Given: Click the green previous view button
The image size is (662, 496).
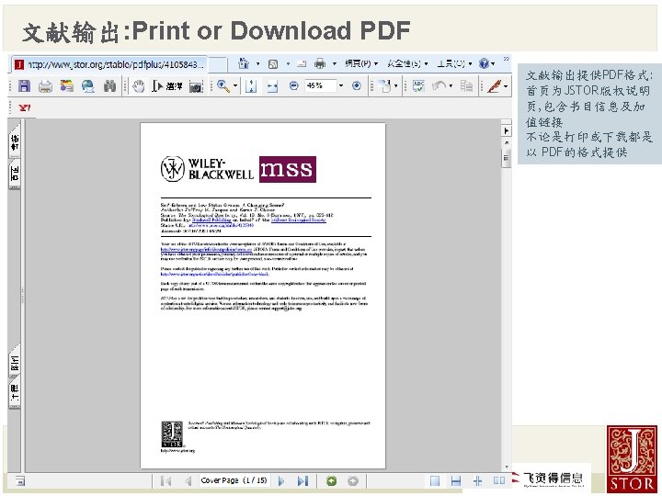Looking at the screenshot, I should (331, 480).
